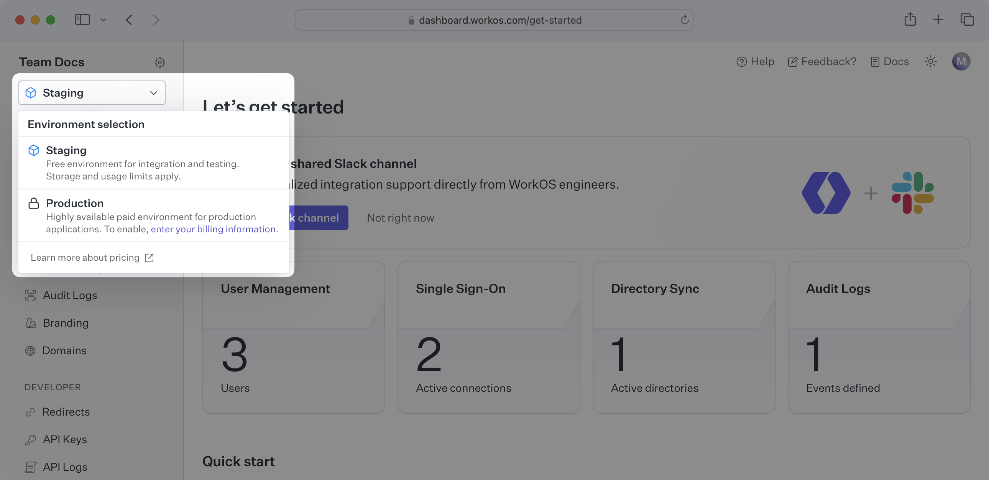This screenshot has height=480, width=989.
Task: Select Audit Logs in the sidebar
Action: [x=70, y=295]
